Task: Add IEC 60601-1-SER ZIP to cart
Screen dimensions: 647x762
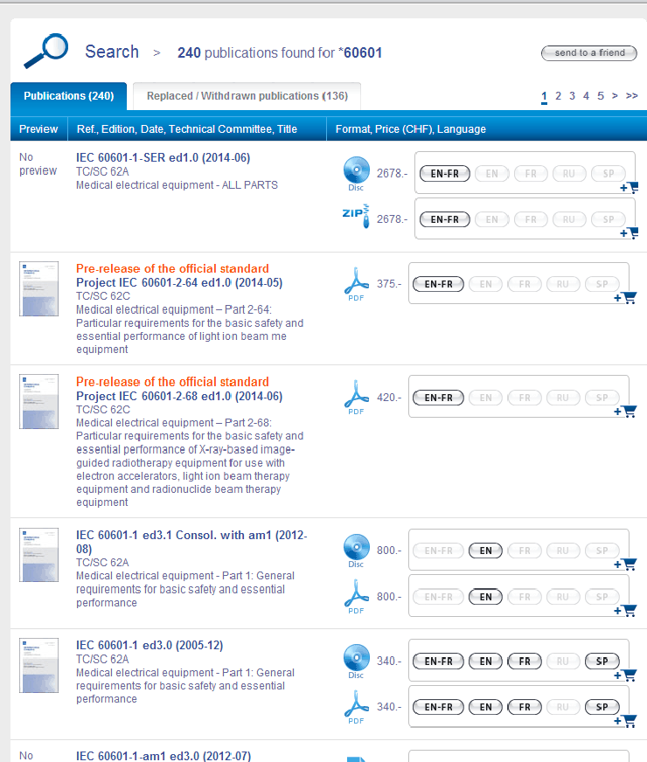Action: click(x=629, y=233)
